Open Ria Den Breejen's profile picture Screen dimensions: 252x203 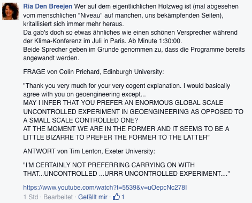point(11,11)
